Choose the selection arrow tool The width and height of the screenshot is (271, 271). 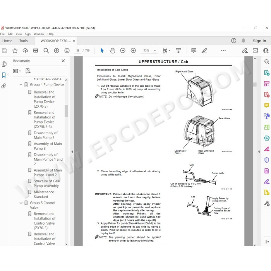click(102, 50)
